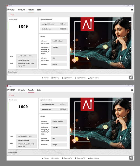Go Back in the top window
The height and width of the screenshot is (166, 140).
(x=11, y=15)
